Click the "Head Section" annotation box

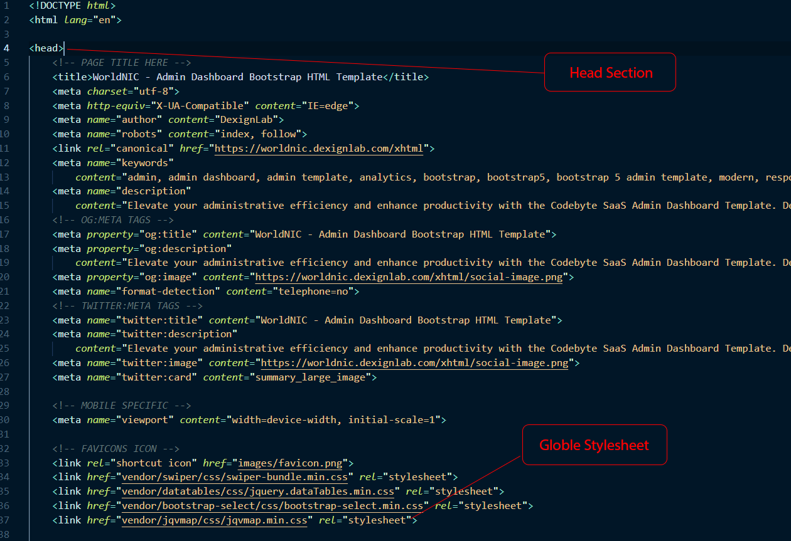tap(610, 73)
